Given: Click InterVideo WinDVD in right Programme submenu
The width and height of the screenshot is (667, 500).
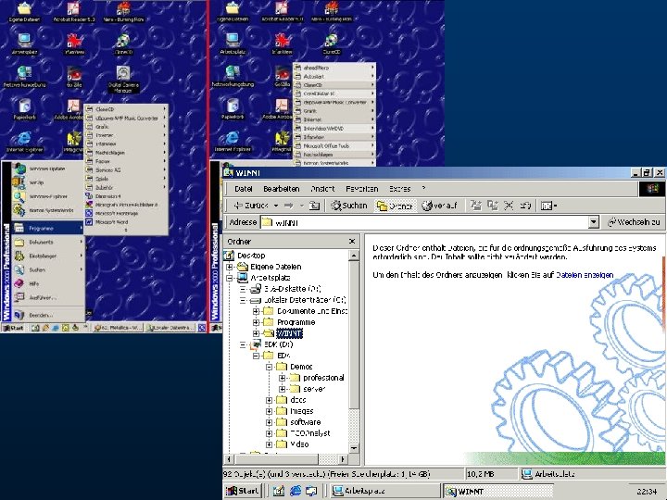Looking at the screenshot, I should pyautogui.click(x=334, y=129).
